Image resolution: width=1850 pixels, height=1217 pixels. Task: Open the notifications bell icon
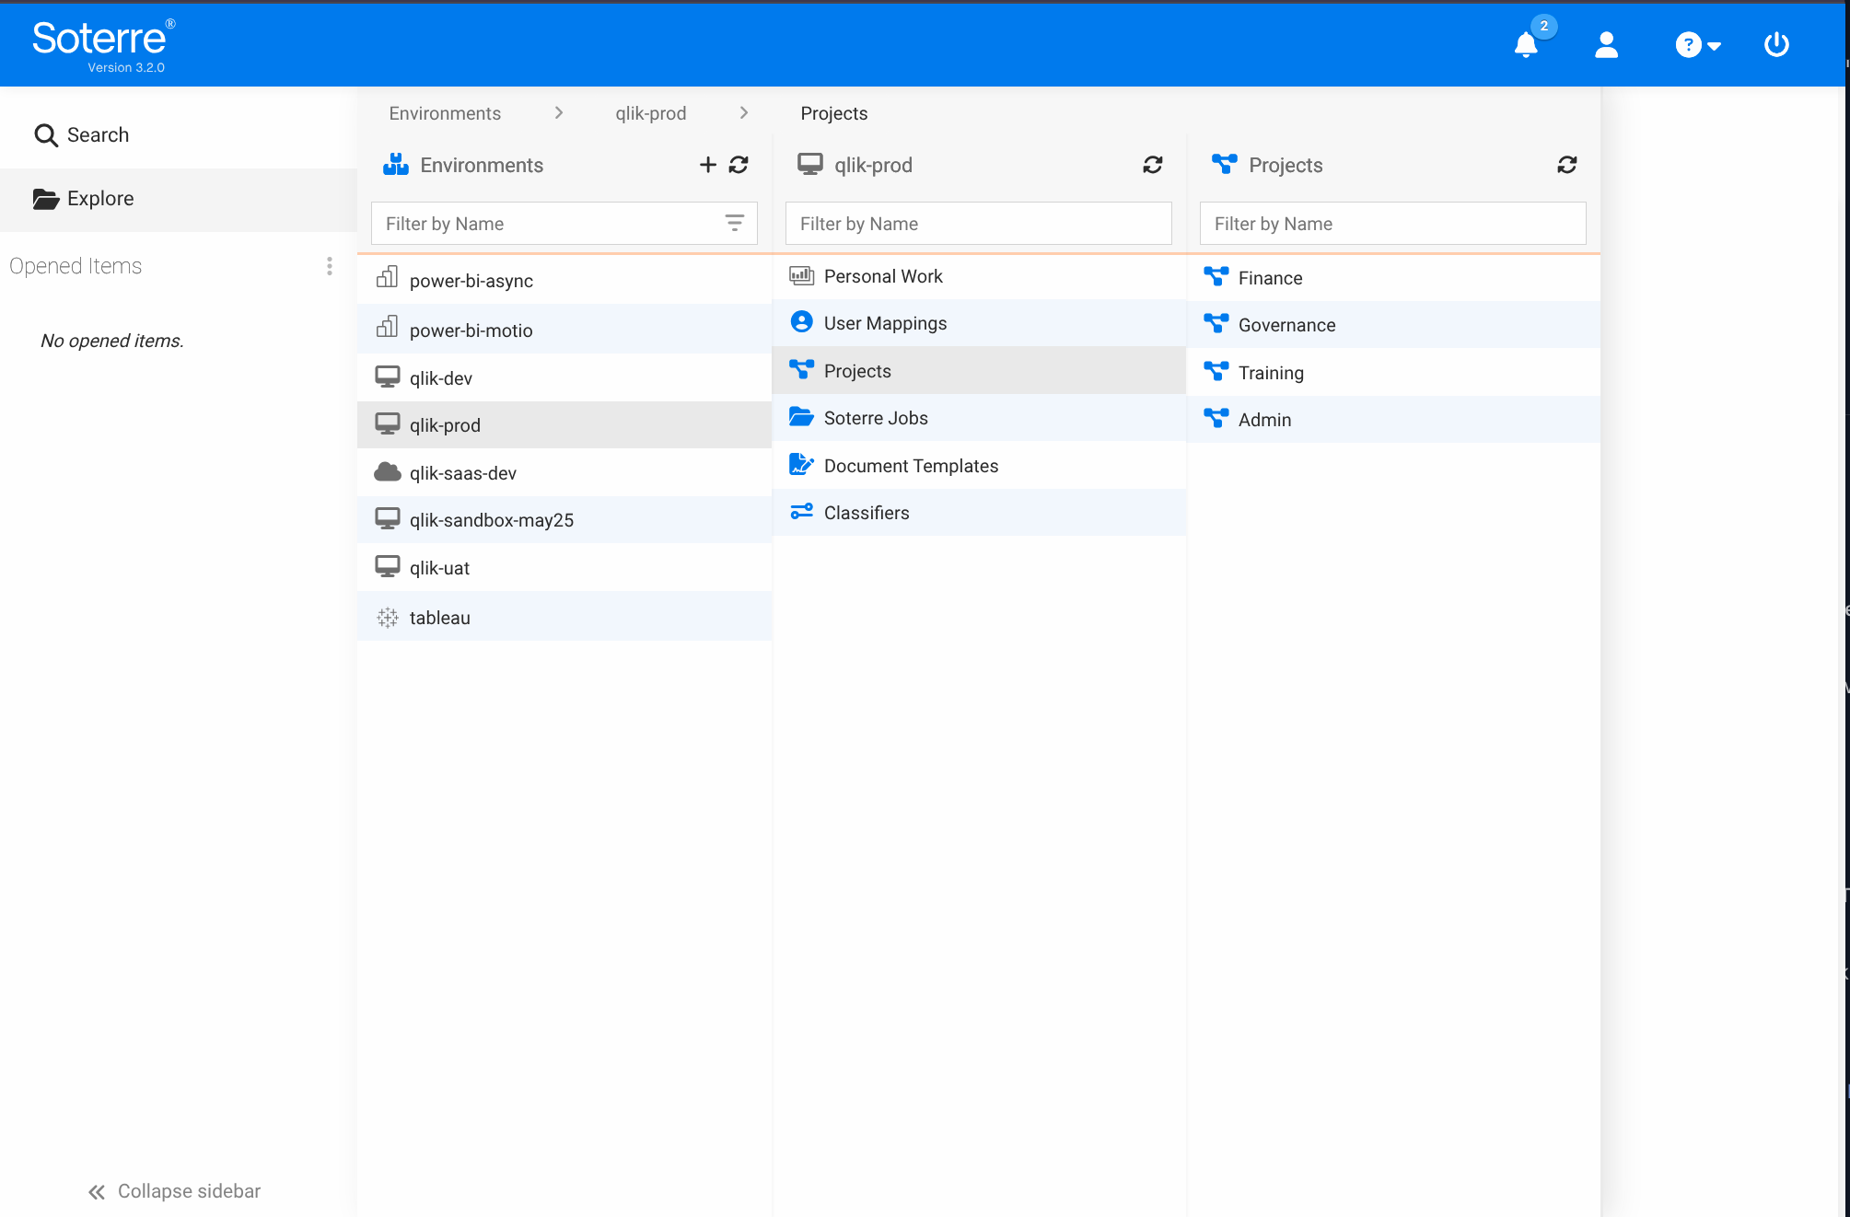[1526, 44]
